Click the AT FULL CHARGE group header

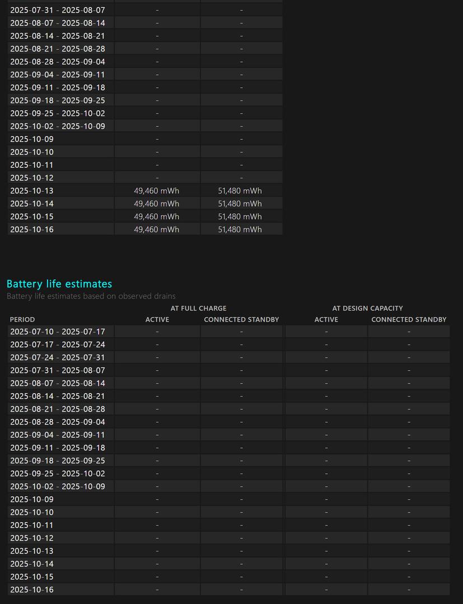[x=198, y=308]
